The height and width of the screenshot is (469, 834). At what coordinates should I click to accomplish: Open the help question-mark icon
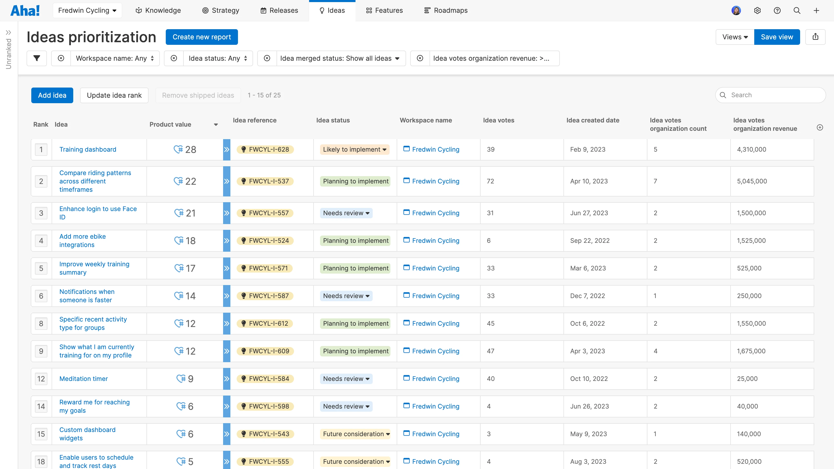pyautogui.click(x=777, y=10)
